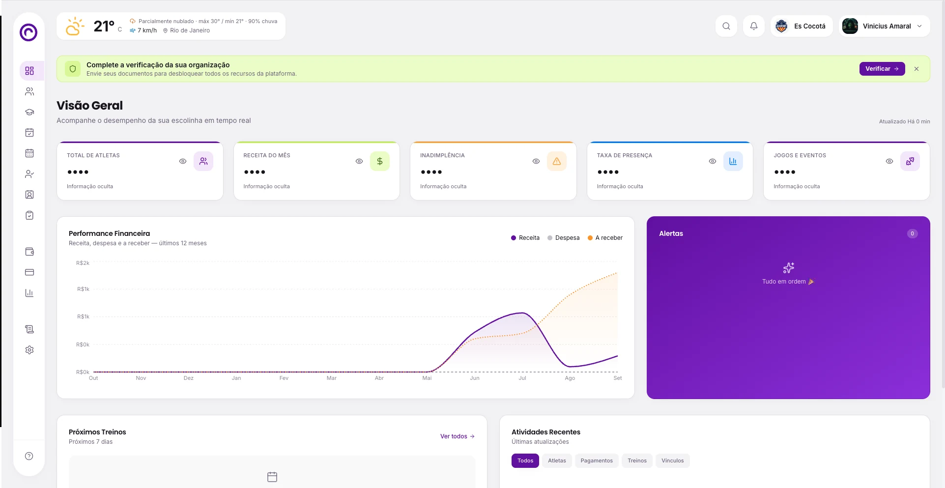Image resolution: width=945 pixels, height=488 pixels.
Task: Toggle Despesa series in chart legend
Action: (x=563, y=238)
